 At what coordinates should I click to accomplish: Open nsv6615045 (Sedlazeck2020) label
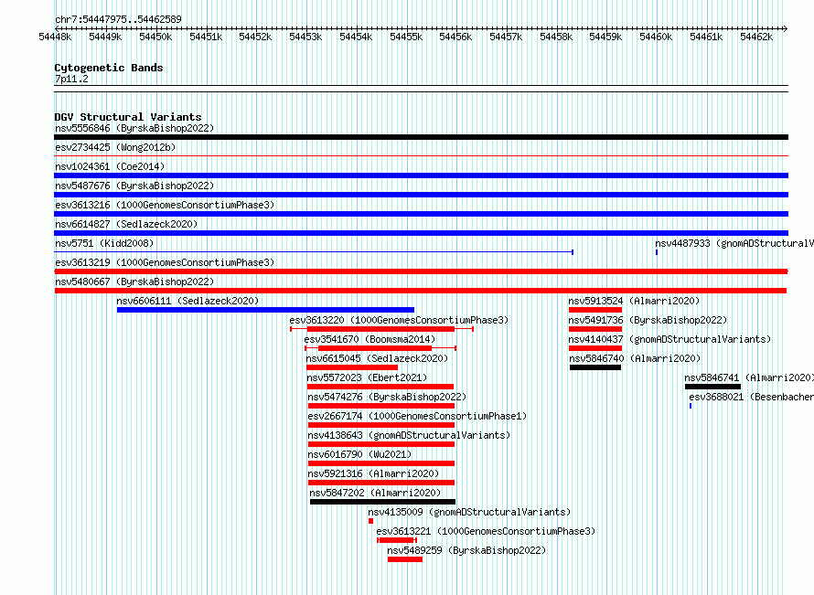[x=377, y=358]
